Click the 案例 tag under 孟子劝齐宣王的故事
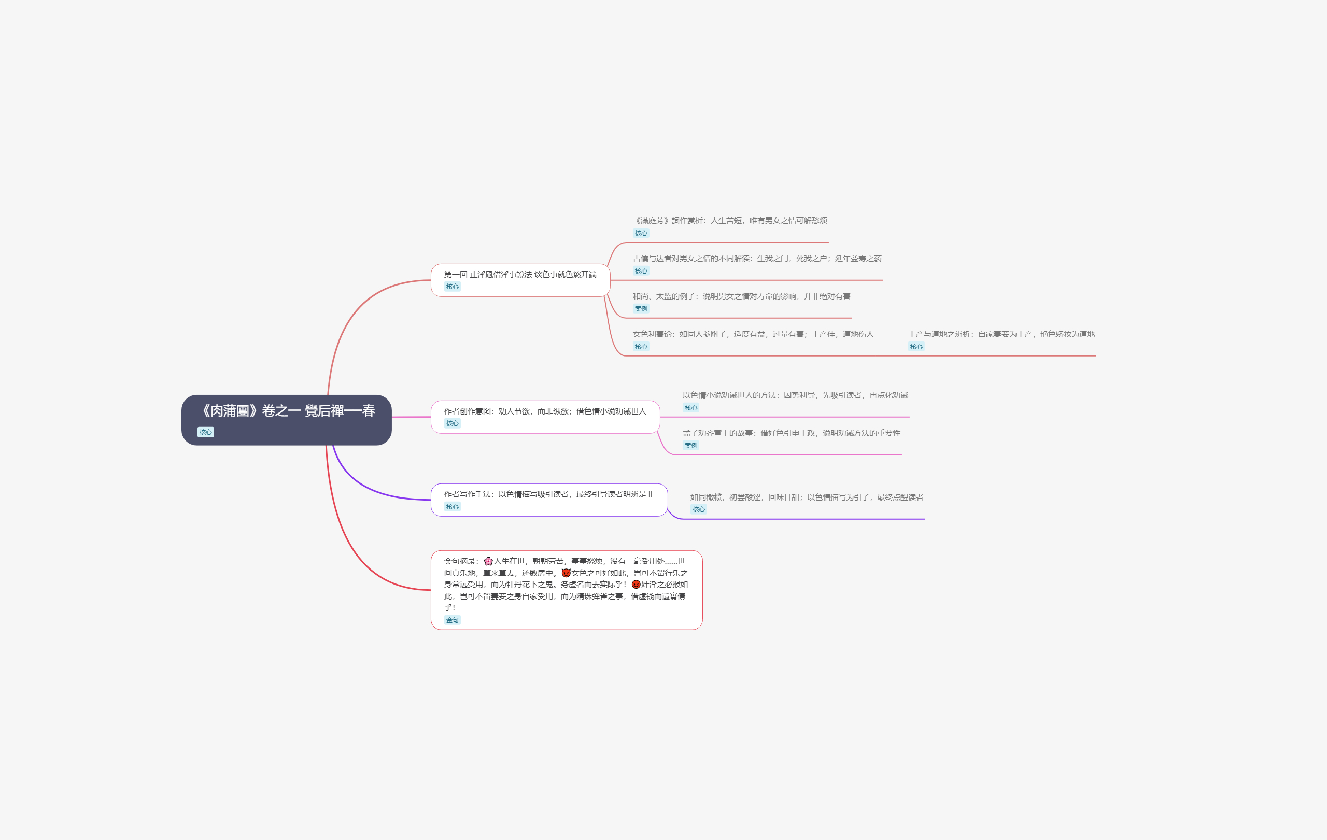Viewport: 1327px width, 840px height. 690,445
